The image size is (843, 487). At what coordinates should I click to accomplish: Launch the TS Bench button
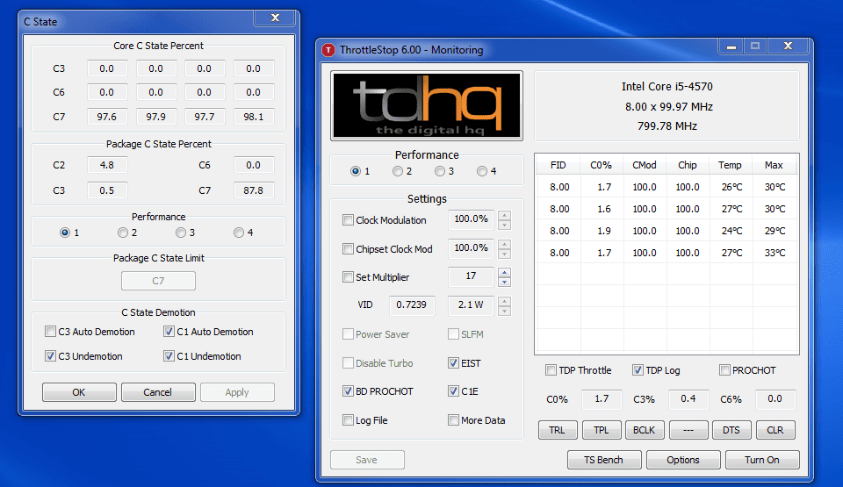[604, 460]
